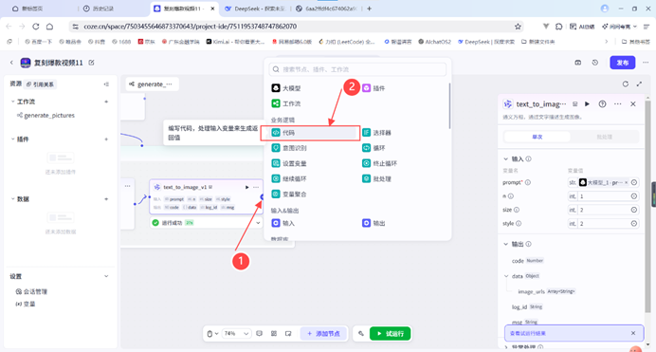Collapse the 工作流 section
656x352 pixels.
click(12, 102)
